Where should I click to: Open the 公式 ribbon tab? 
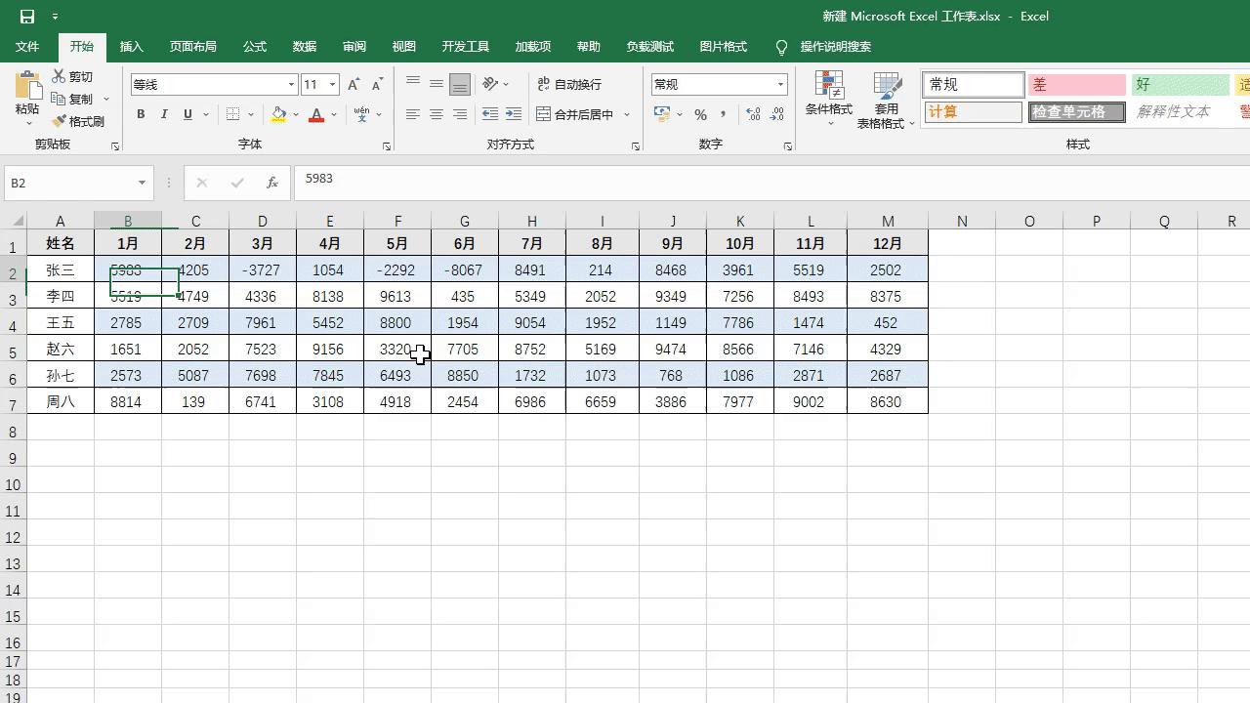(x=254, y=46)
